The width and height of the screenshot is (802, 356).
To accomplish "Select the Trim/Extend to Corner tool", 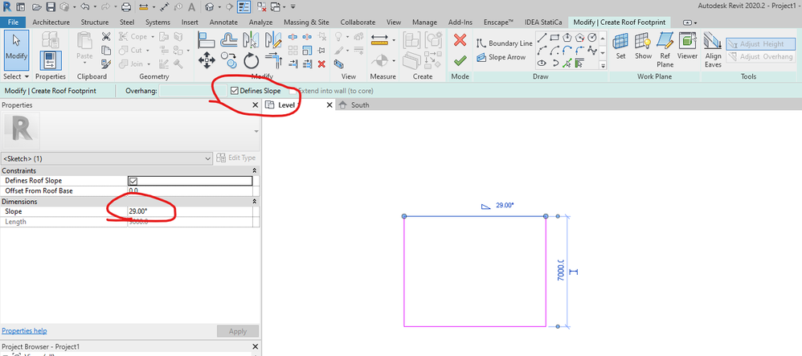I will tap(274, 61).
